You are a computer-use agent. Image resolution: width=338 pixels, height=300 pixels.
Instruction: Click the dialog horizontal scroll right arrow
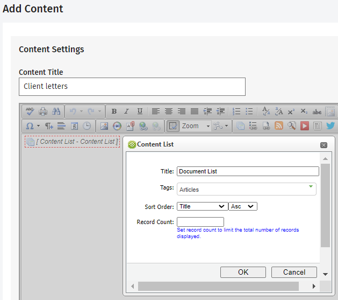[314, 287]
